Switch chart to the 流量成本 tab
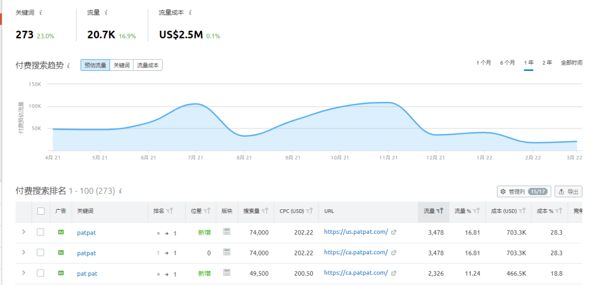The height and width of the screenshot is (285, 593). 148,65
